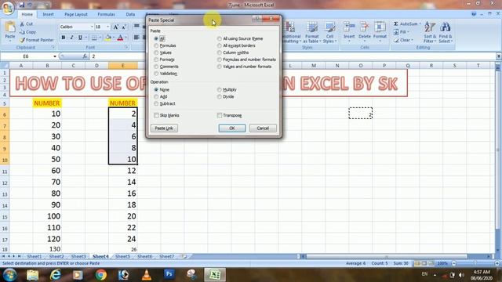
Task: Click the Sort & Filter icon
Action: (430, 27)
